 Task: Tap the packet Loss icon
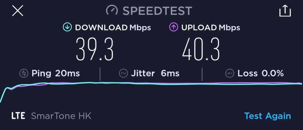(x=229, y=74)
